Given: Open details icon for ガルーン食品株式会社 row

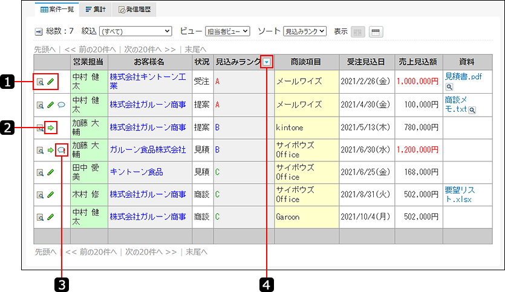Looking at the screenshot, I should point(40,151).
